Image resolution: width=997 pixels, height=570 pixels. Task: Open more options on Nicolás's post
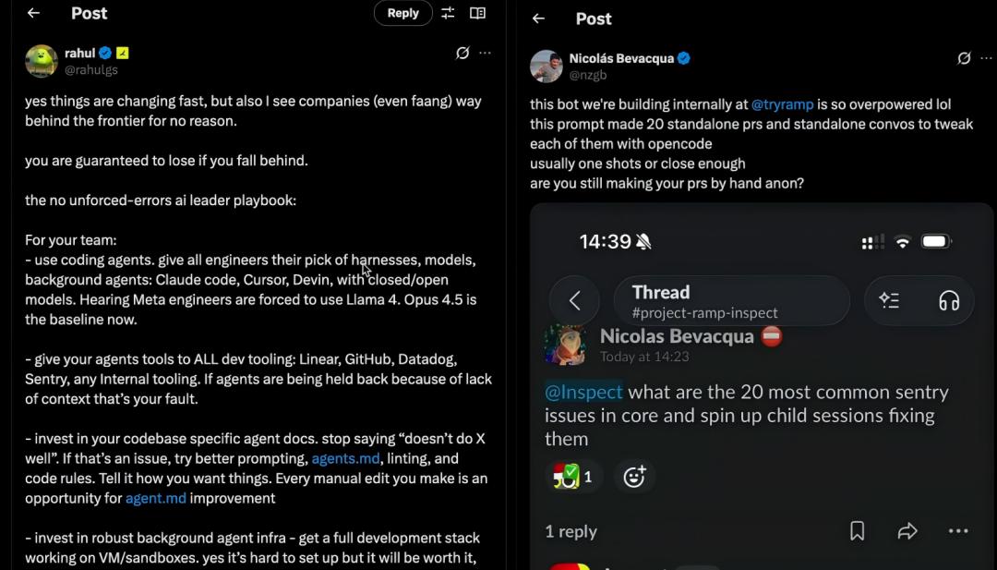986,58
